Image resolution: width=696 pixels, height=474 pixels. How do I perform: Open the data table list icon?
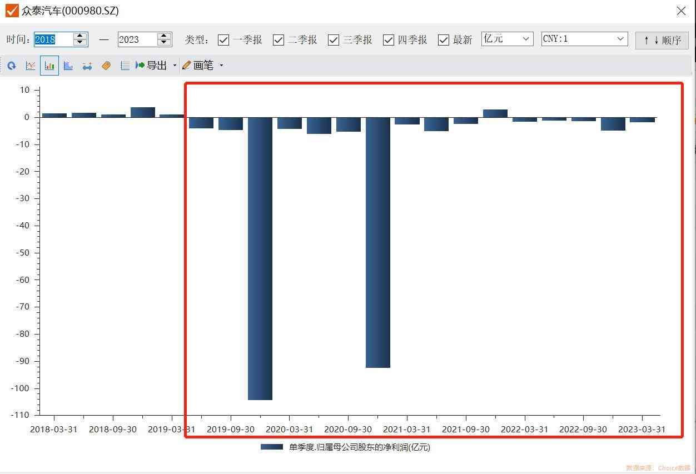click(125, 66)
